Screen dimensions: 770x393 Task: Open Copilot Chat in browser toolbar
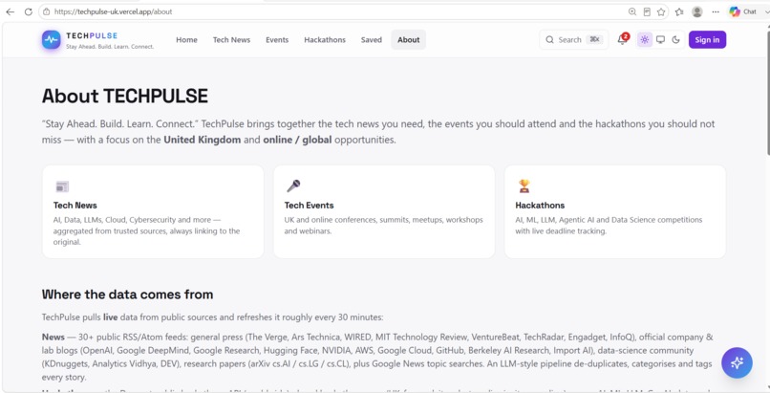point(742,11)
